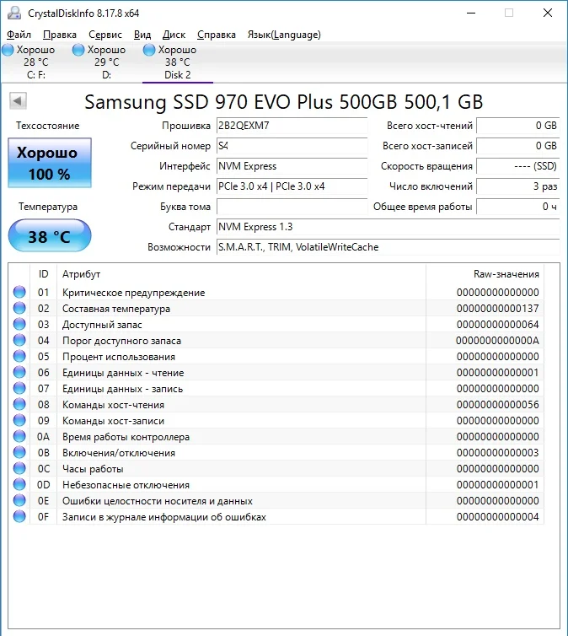Click the Всего хост-чтений value 0 GB
The width and height of the screenshot is (568, 636).
click(x=517, y=126)
